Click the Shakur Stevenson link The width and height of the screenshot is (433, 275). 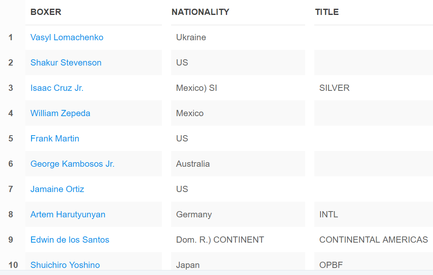tap(66, 63)
